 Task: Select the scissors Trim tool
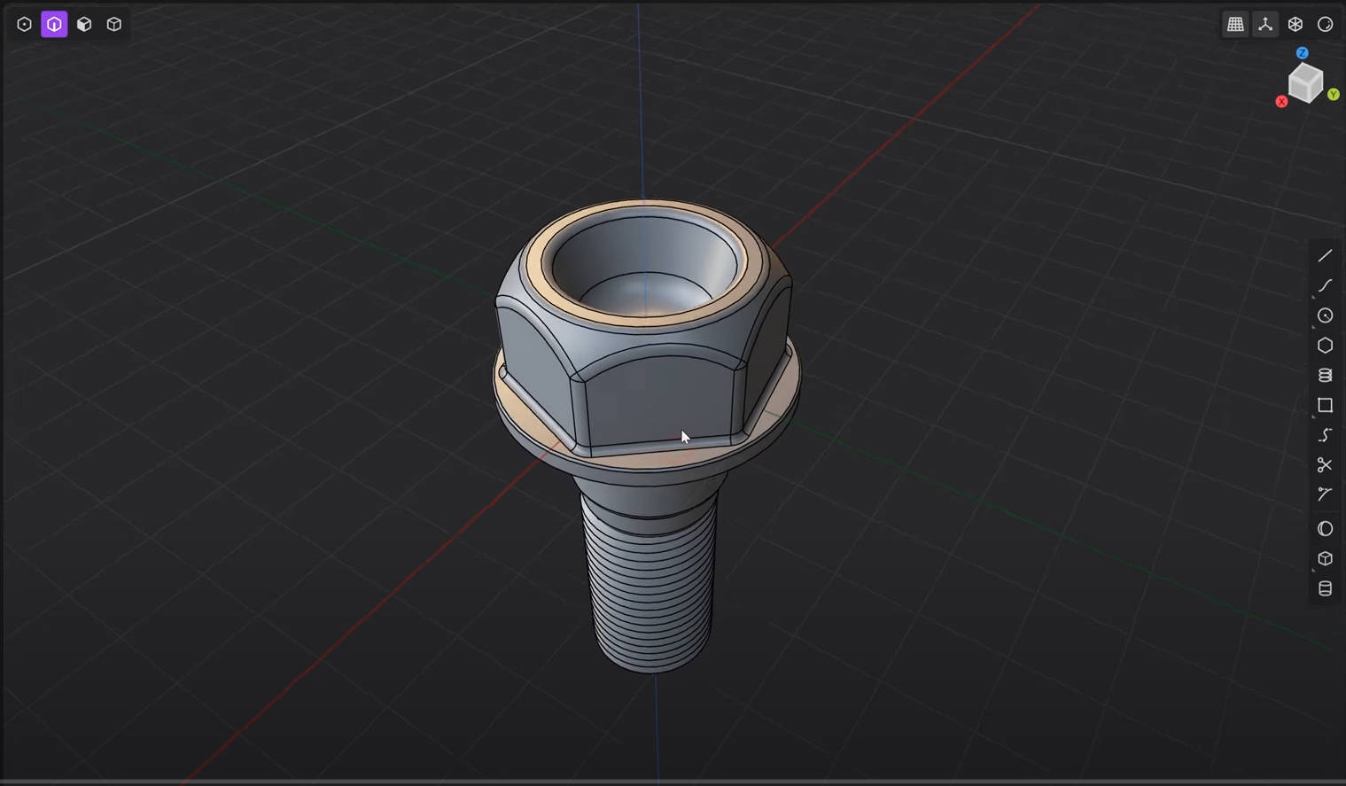[x=1325, y=464]
